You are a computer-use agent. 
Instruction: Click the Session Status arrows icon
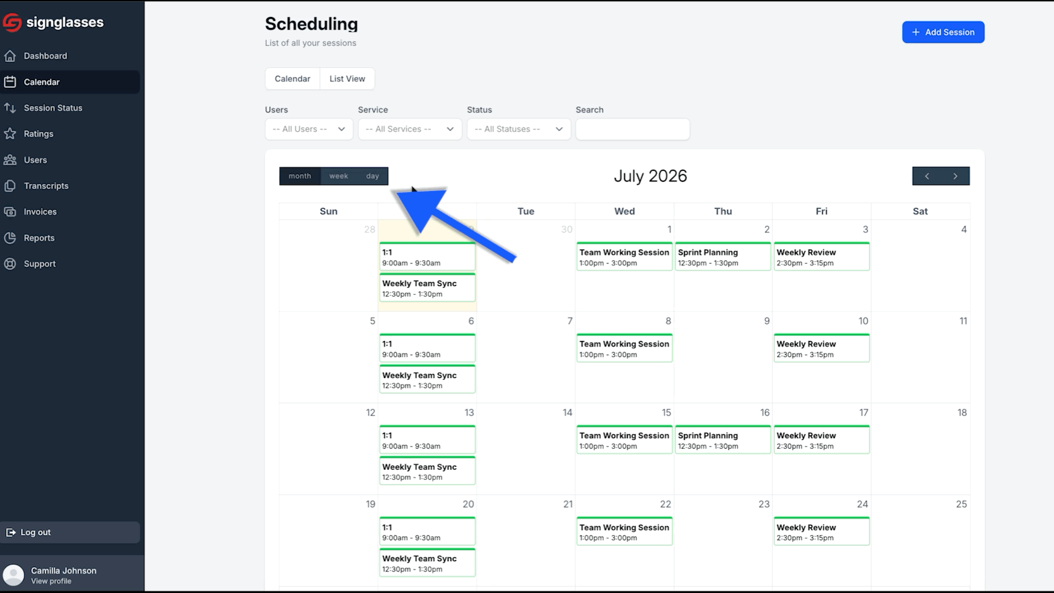pos(10,108)
